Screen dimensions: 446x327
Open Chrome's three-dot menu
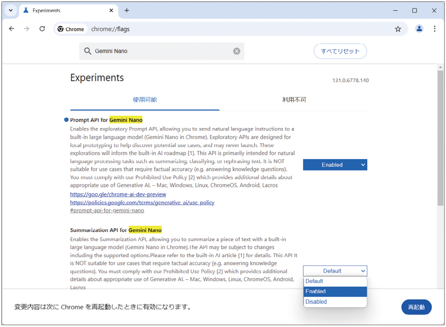[x=434, y=29]
